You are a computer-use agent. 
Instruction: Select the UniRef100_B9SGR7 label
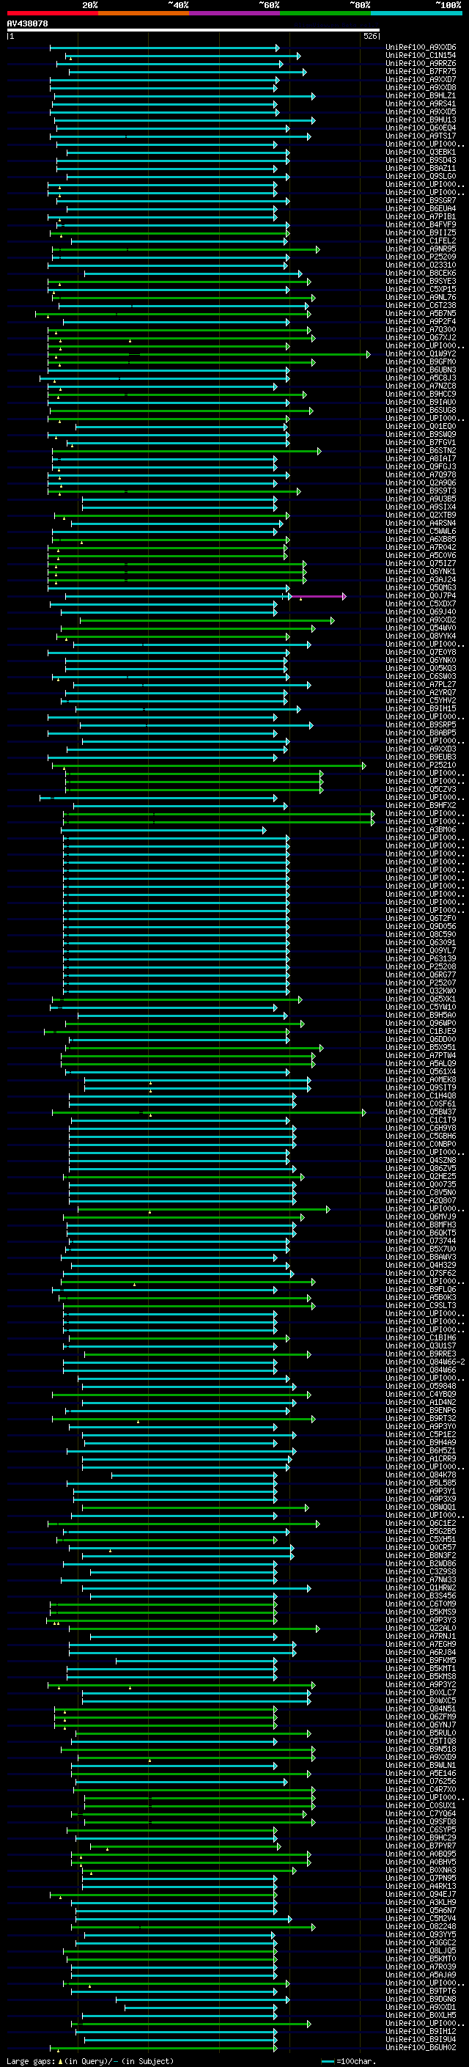[x=421, y=201]
